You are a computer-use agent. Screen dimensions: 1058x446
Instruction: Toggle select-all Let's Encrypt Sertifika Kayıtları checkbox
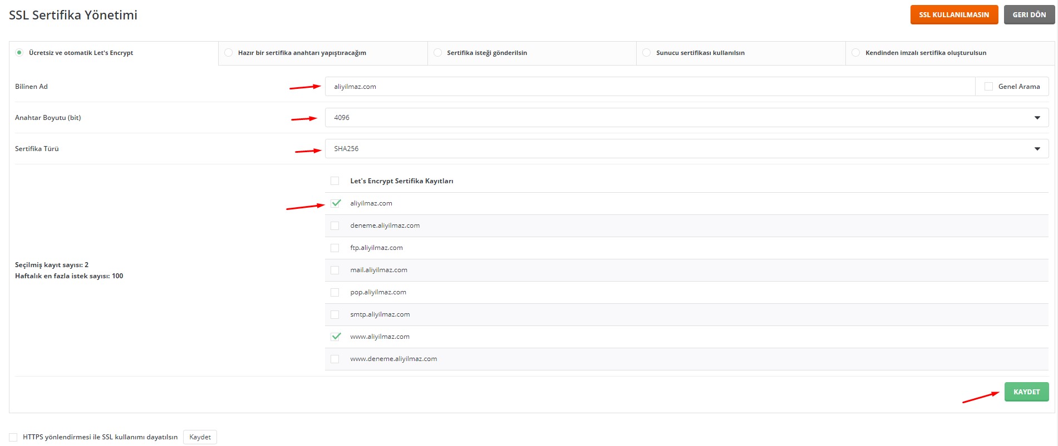point(334,181)
